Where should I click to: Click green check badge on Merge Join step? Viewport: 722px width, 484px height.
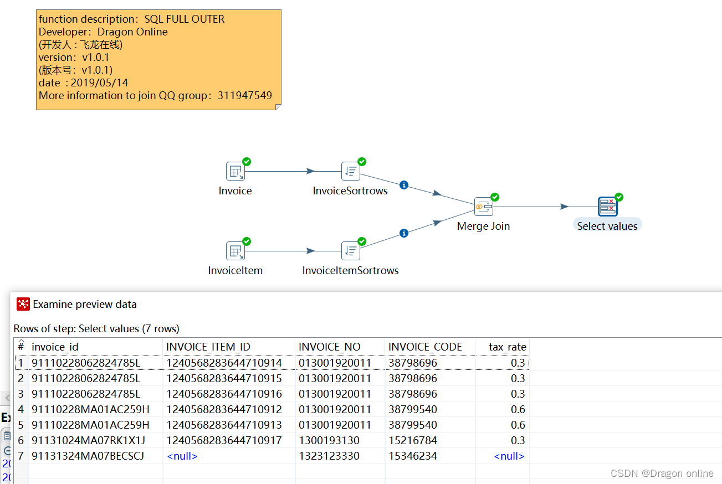495,197
